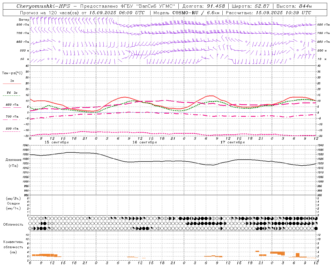Select the computed time 'Рассчитано: 15.09.2025 10:39 UTC'
This screenshot has height=265, width=331.
[x=268, y=13]
